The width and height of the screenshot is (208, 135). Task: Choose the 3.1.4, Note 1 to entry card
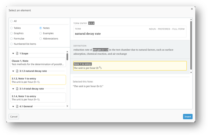[38, 98]
